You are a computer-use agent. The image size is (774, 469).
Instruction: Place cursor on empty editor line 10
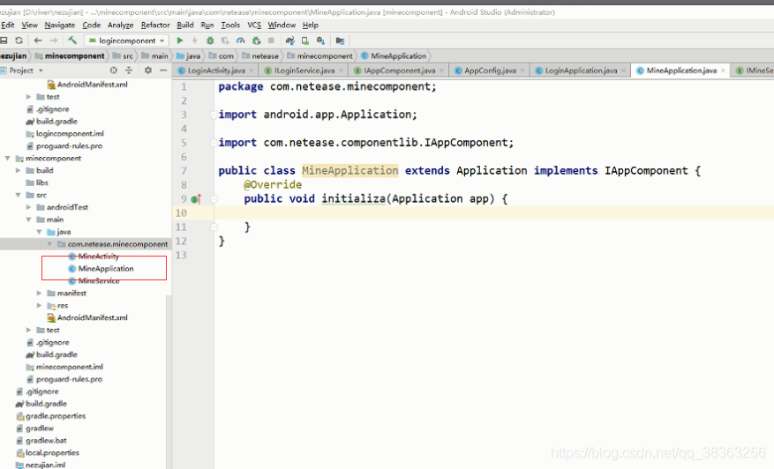(x=493, y=213)
